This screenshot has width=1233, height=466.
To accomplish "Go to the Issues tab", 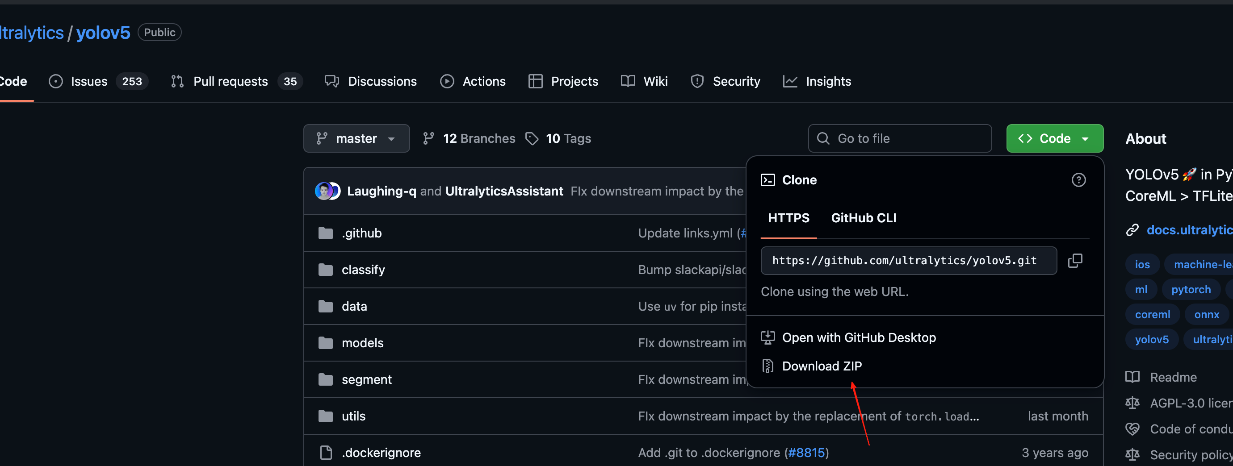I will 89,81.
